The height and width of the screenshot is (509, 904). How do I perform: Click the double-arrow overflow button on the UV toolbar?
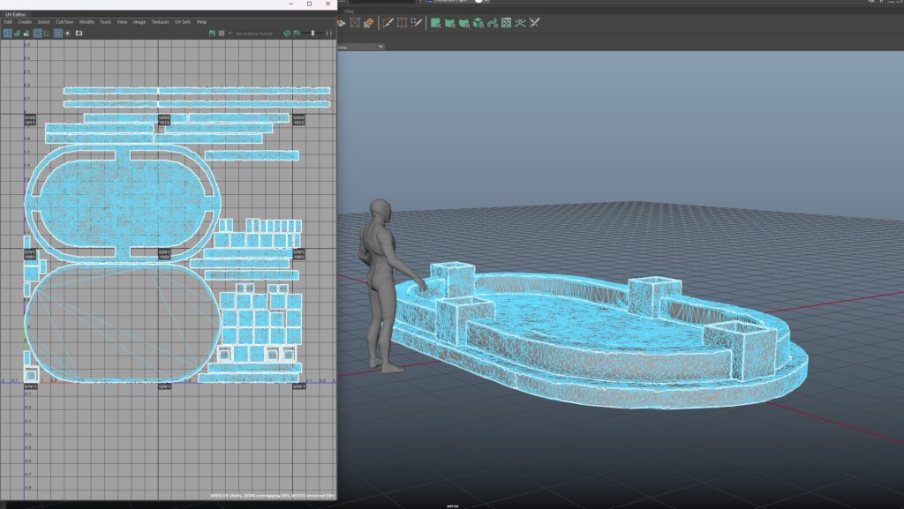click(x=331, y=33)
